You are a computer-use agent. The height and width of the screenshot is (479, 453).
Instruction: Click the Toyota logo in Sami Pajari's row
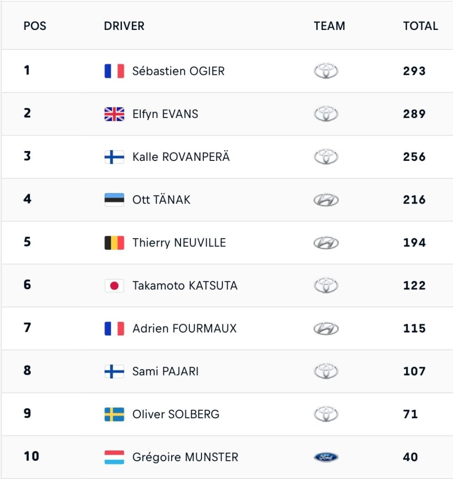(326, 371)
